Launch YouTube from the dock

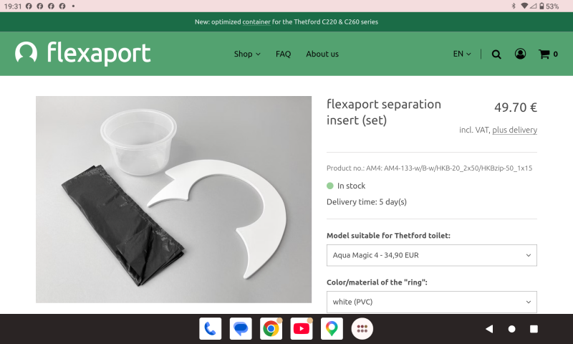301,329
